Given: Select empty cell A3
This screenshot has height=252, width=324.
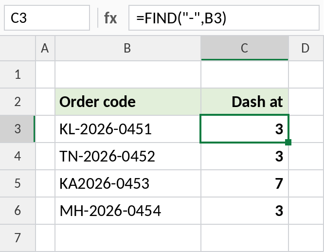Looking at the screenshot, I should coord(45,129).
